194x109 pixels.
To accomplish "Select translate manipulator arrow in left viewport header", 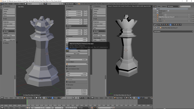I will point(48,98).
